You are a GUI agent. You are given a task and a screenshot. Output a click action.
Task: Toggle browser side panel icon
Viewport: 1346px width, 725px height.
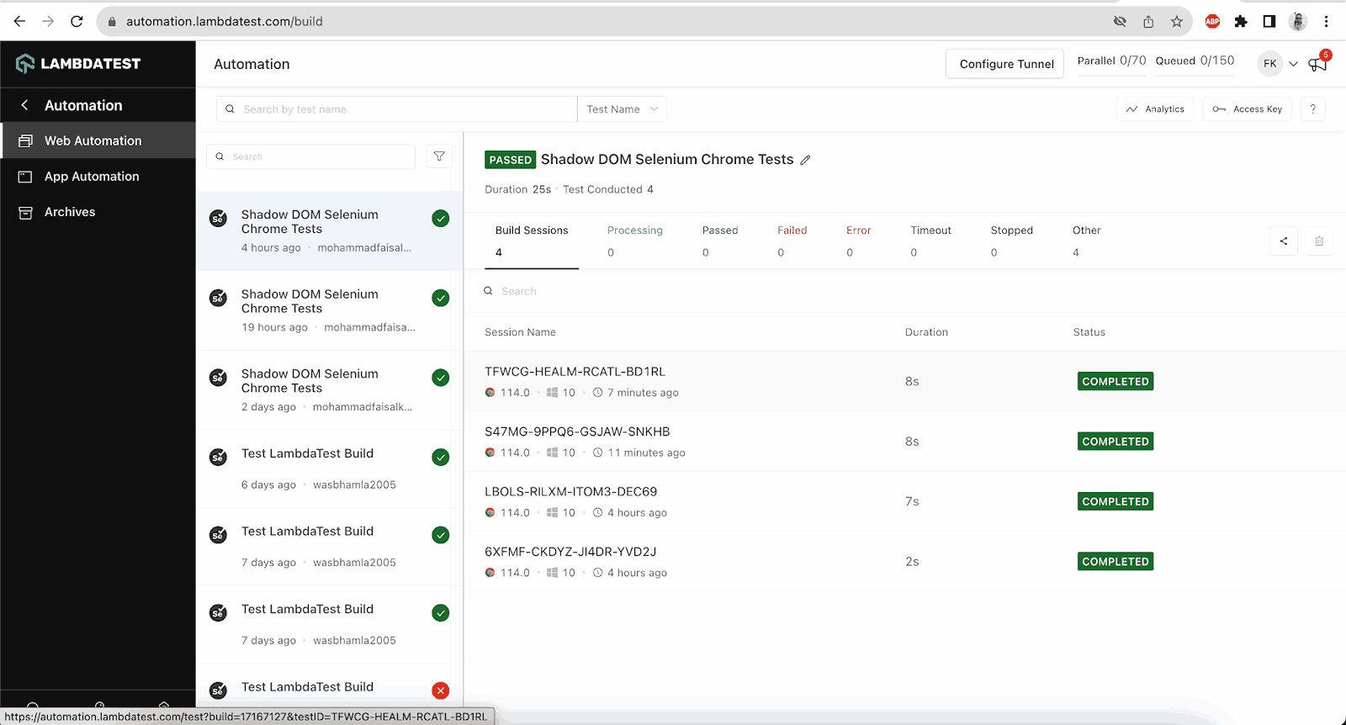point(1269,22)
